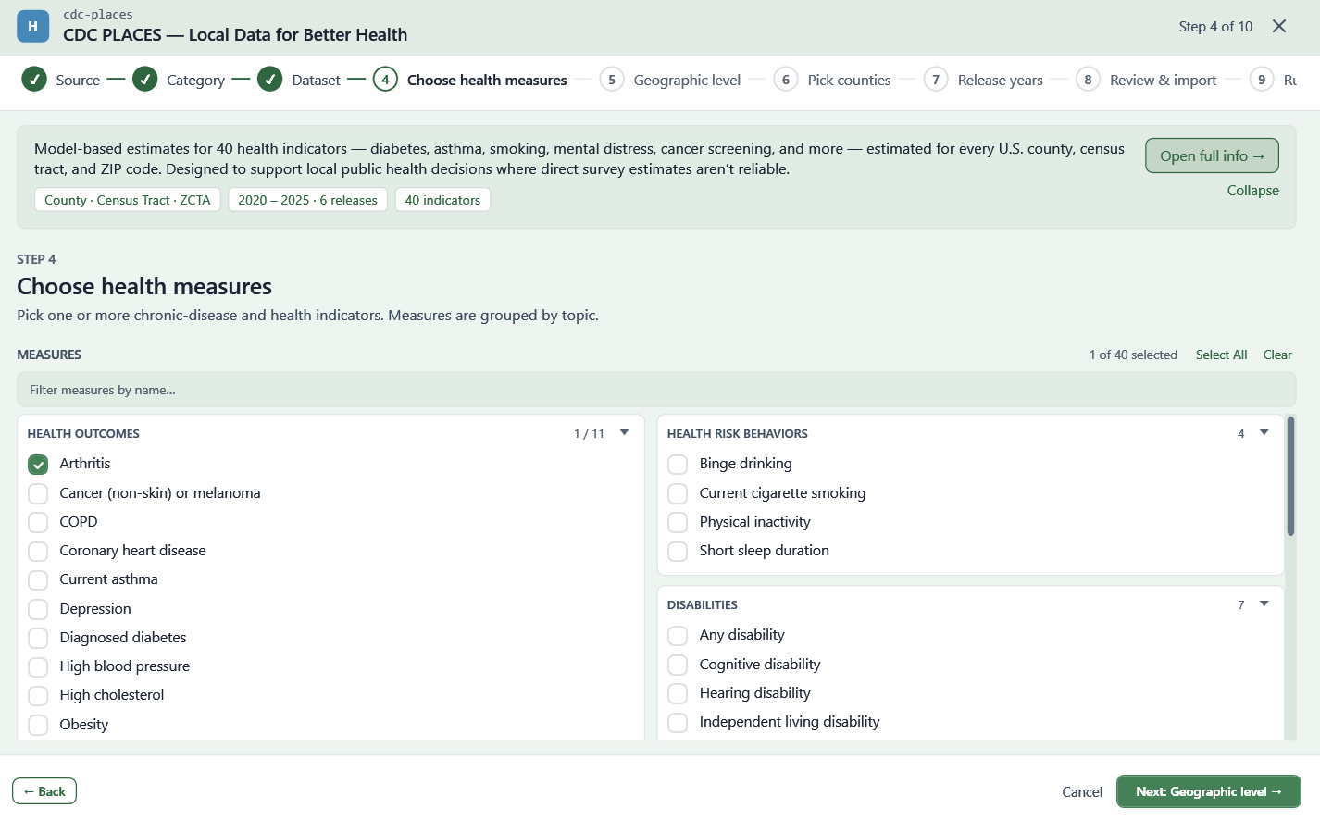Click Select All measures link
Screen dimensions: 1320x821
pyautogui.click(x=1221, y=355)
